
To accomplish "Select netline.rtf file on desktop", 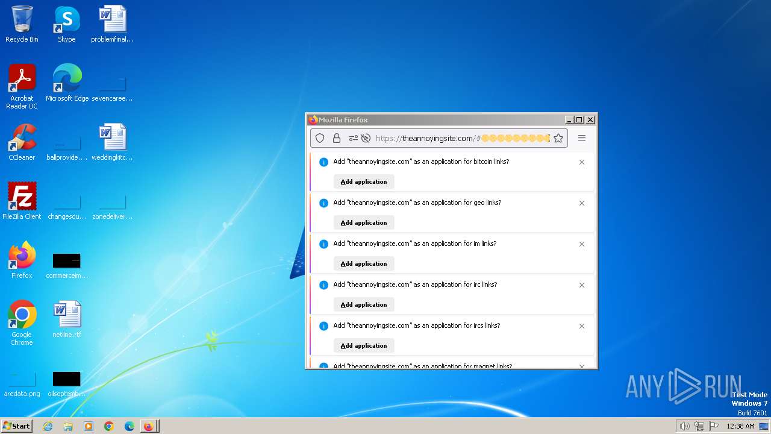I will 67,319.
